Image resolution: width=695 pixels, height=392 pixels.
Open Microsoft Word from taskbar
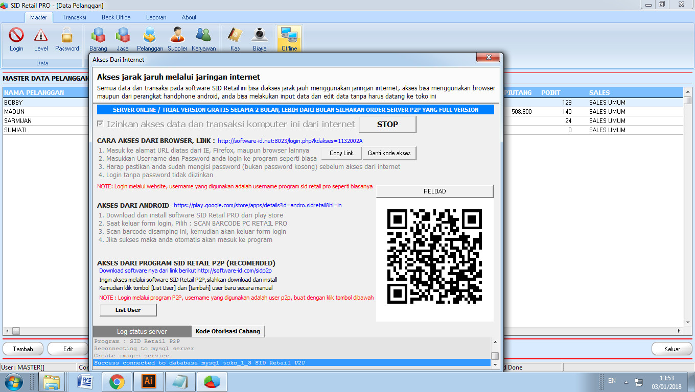(85, 381)
